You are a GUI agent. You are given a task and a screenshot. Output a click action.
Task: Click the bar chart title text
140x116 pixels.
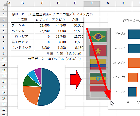(131, 20)
